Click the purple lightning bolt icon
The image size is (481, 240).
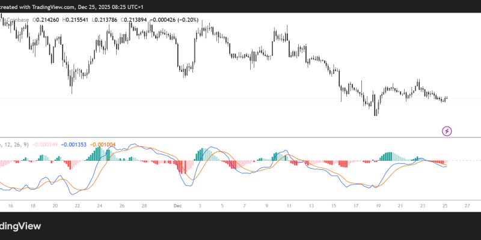pos(447,130)
